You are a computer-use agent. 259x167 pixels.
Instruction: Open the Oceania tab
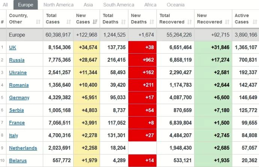pyautogui.click(x=176, y=5)
